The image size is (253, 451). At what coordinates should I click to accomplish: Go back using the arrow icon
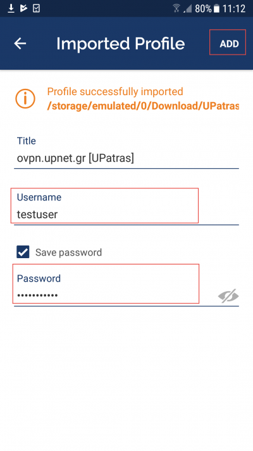click(x=20, y=43)
